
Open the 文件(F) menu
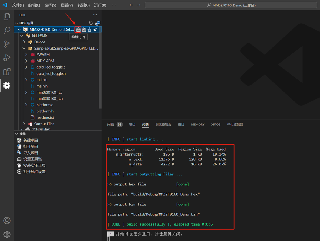click(x=18, y=5)
